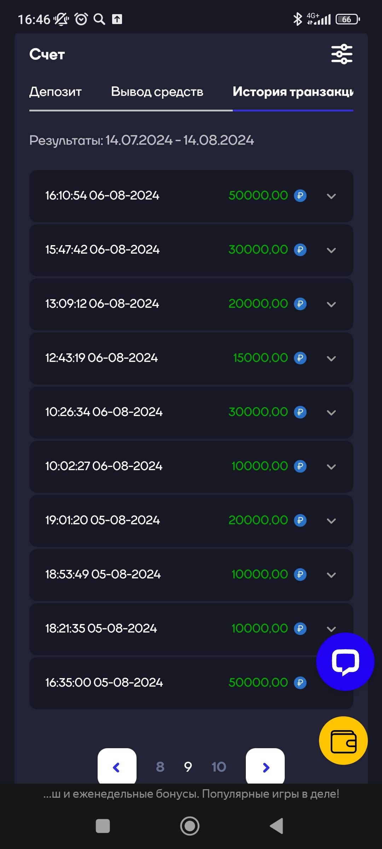Expand the 15:47:42 06-08-2024 transaction details
382x849 pixels.
[x=331, y=250]
